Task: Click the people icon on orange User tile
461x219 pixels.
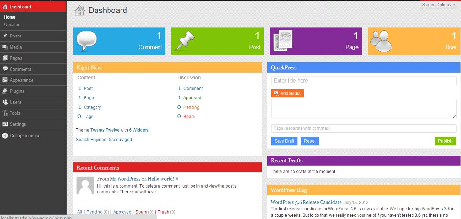Action: click(x=381, y=41)
